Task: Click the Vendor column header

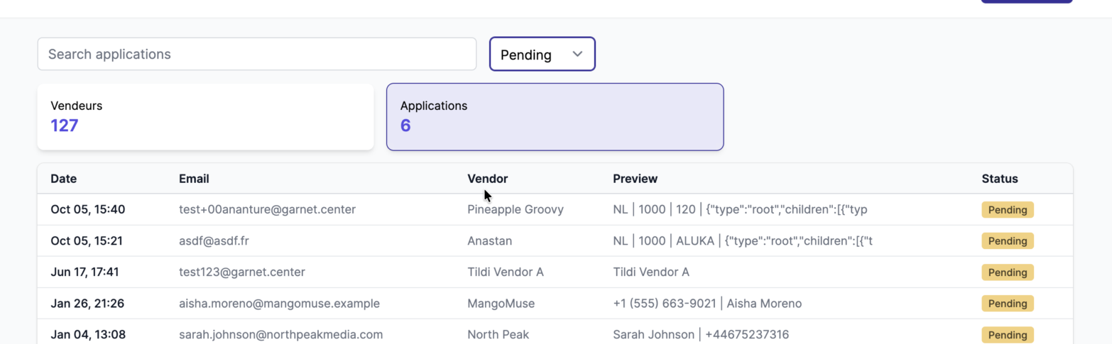Action: [x=488, y=179]
